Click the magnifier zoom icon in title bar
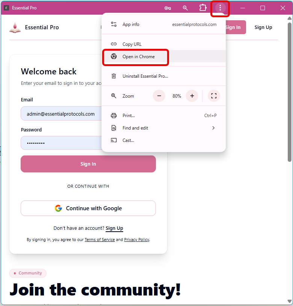This screenshot has height=306, width=293. click(x=185, y=8)
